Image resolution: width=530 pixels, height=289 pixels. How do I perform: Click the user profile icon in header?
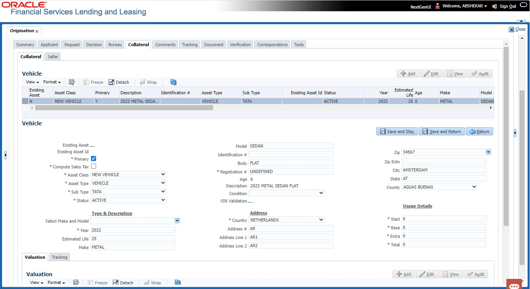[438, 6]
